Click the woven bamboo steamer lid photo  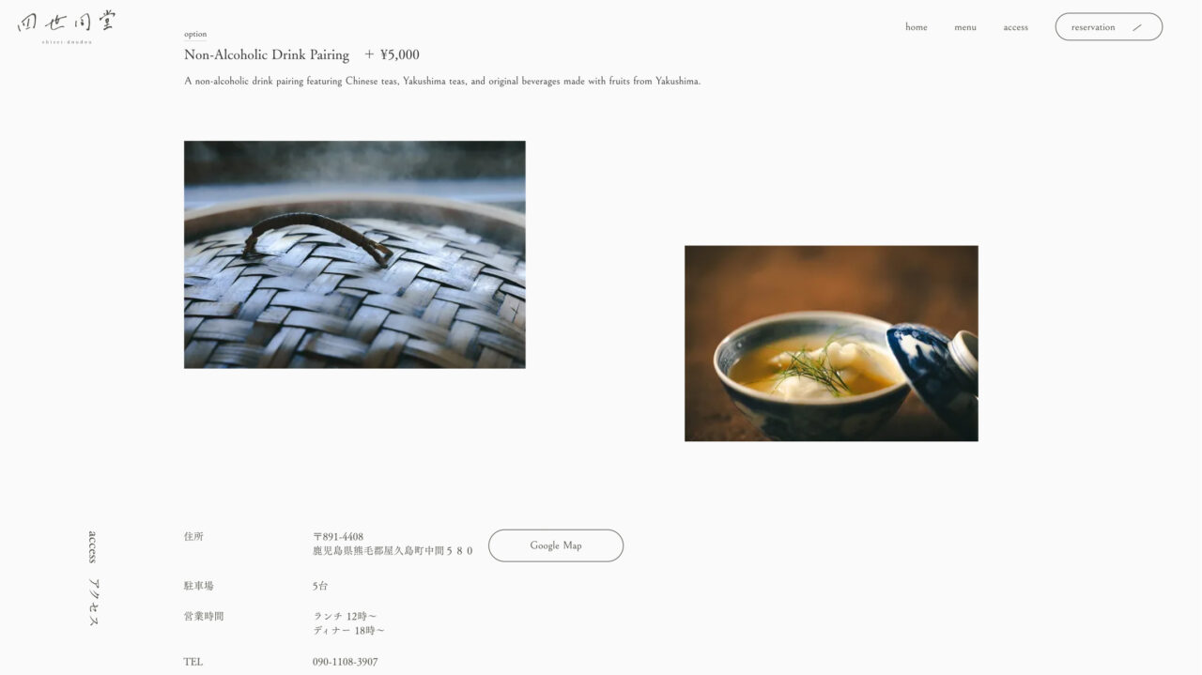pos(355,254)
